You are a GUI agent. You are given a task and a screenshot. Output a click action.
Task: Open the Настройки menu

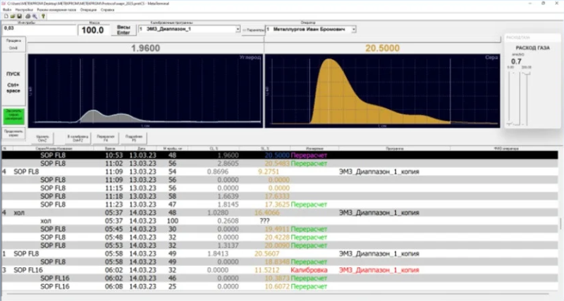pos(23,10)
